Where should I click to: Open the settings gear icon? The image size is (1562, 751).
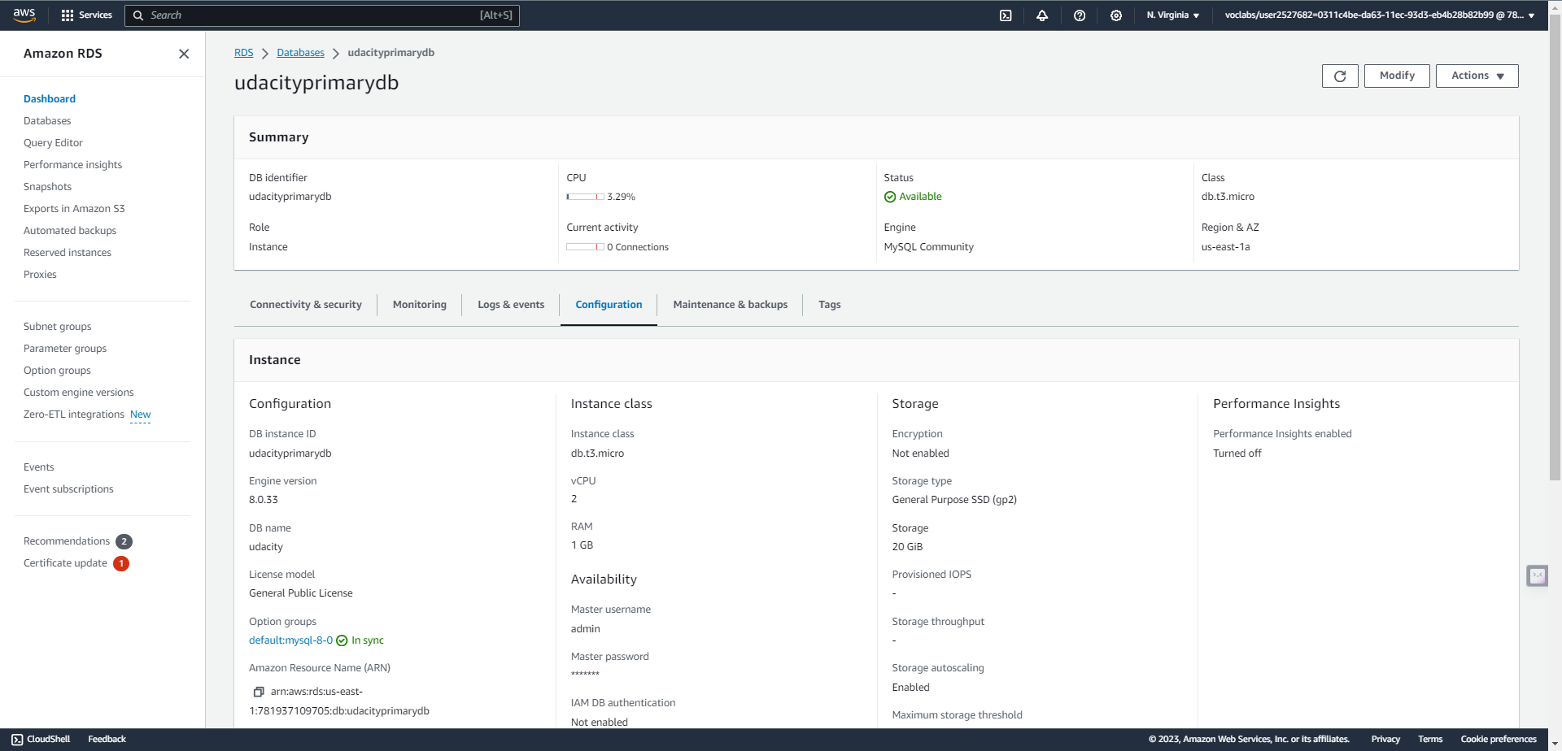pos(1116,15)
